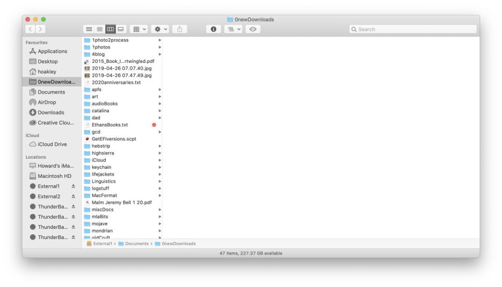The height and width of the screenshot is (287, 502).
Task: Toggle column view button in toolbar
Action: (x=110, y=29)
